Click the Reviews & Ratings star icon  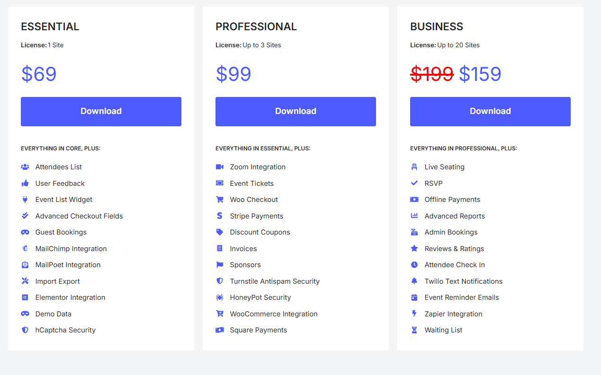(x=414, y=249)
